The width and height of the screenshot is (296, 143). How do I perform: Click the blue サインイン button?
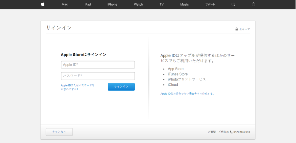point(121,87)
